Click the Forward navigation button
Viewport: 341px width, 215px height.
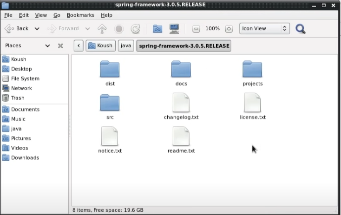click(63, 29)
